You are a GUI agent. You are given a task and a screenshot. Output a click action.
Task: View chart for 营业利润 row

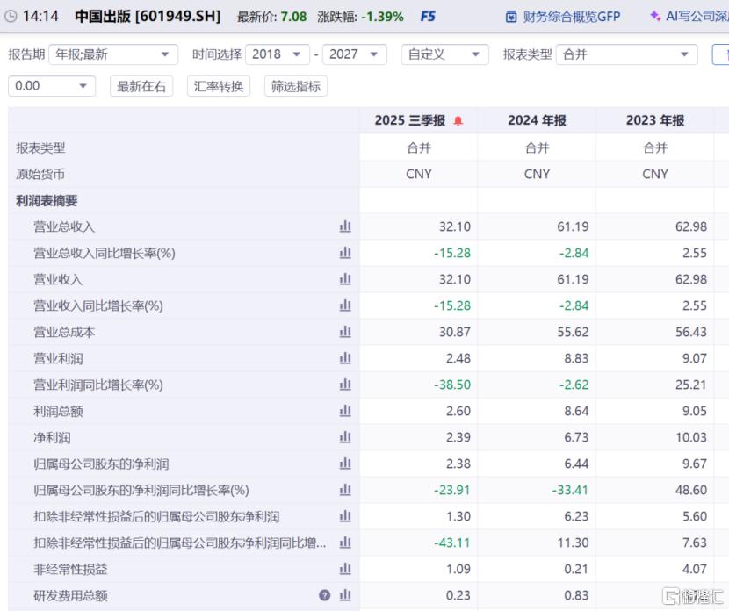tap(345, 358)
